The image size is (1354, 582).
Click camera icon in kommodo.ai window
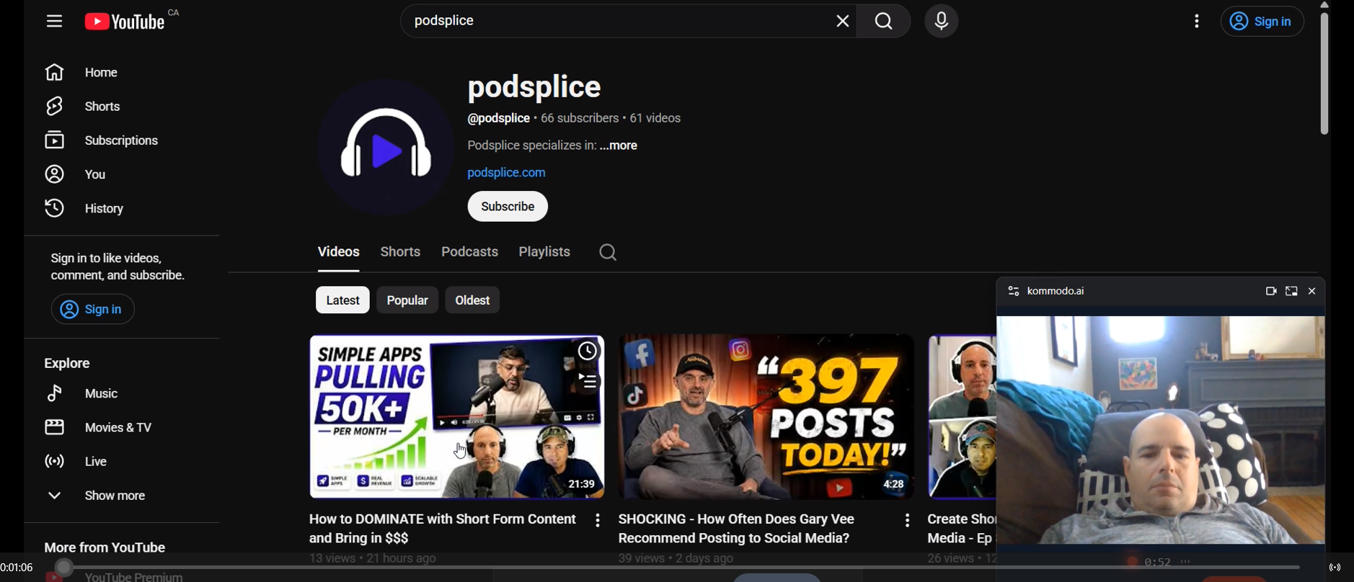tap(1270, 292)
